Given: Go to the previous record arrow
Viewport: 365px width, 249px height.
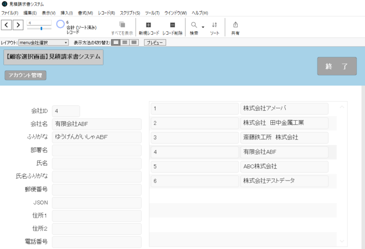Looking at the screenshot, I should pyautogui.click(x=7, y=25).
